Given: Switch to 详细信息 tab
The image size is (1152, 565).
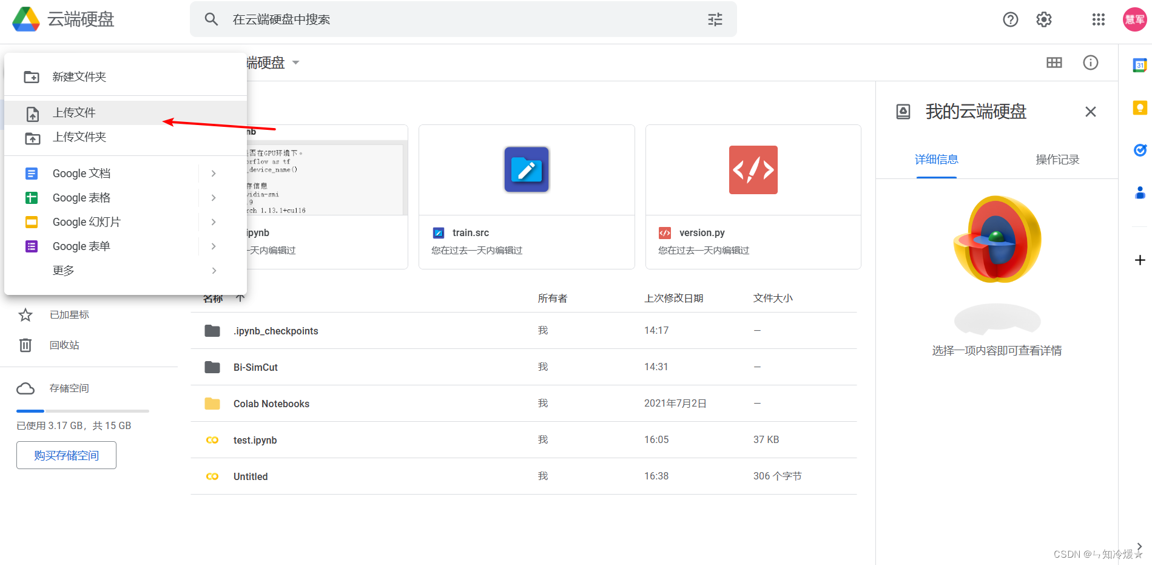Looking at the screenshot, I should (936, 160).
